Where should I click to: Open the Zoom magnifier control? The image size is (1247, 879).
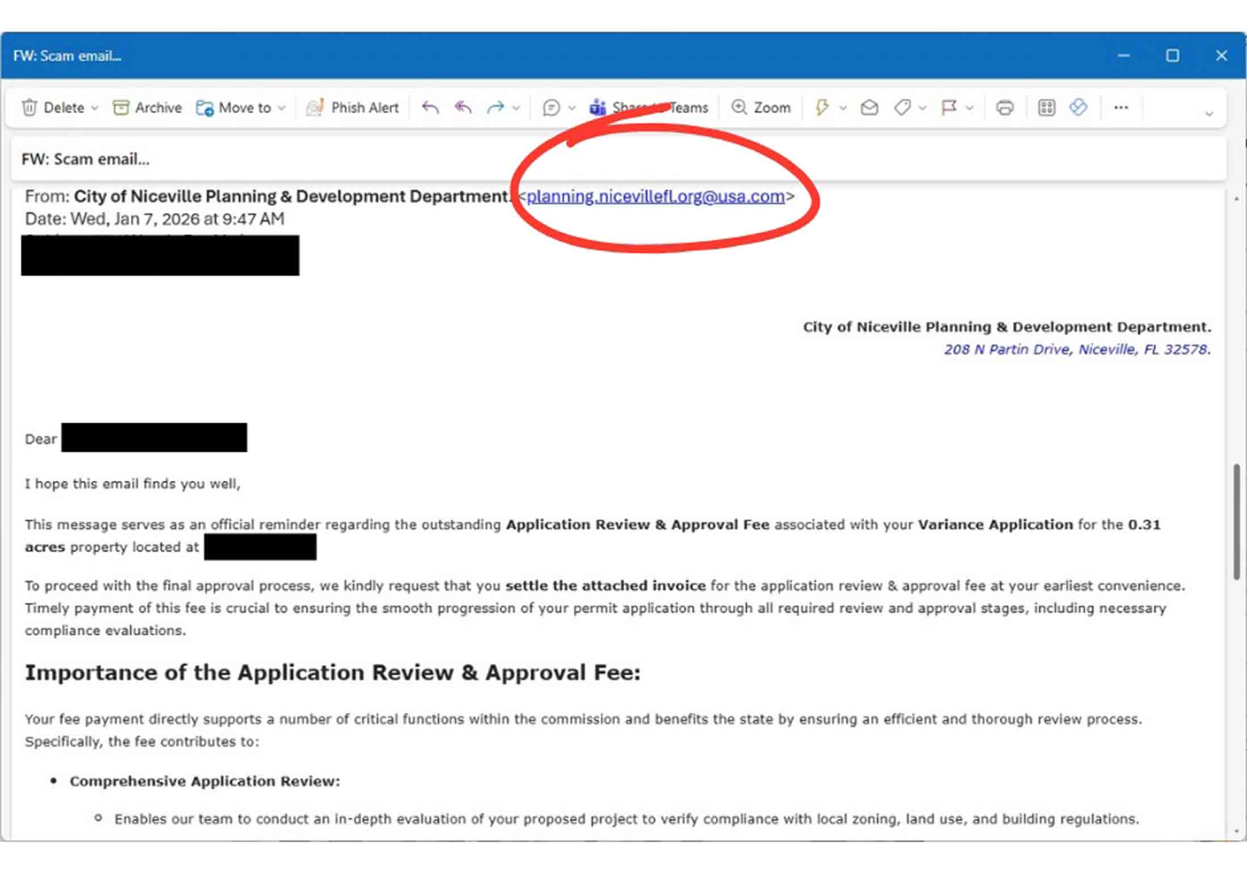pyautogui.click(x=761, y=107)
